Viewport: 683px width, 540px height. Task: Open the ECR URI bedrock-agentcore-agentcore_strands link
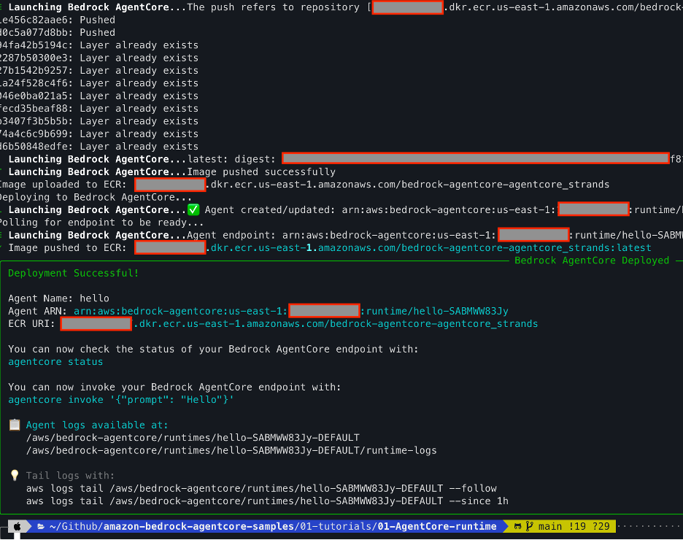336,323
